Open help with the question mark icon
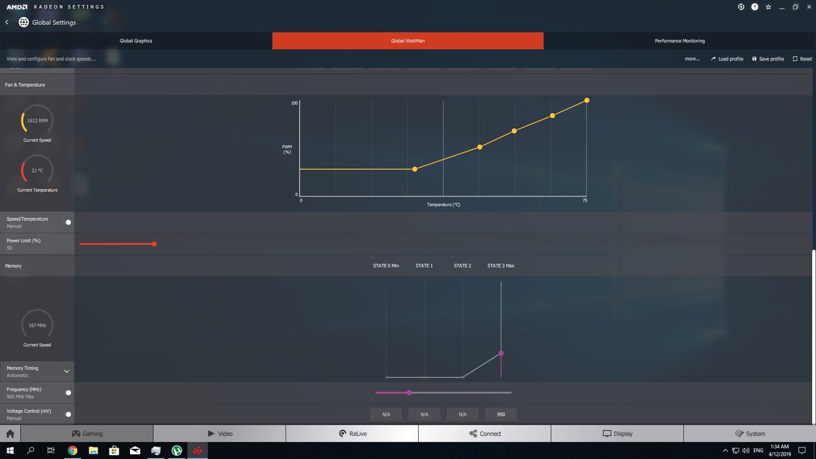 tap(755, 7)
